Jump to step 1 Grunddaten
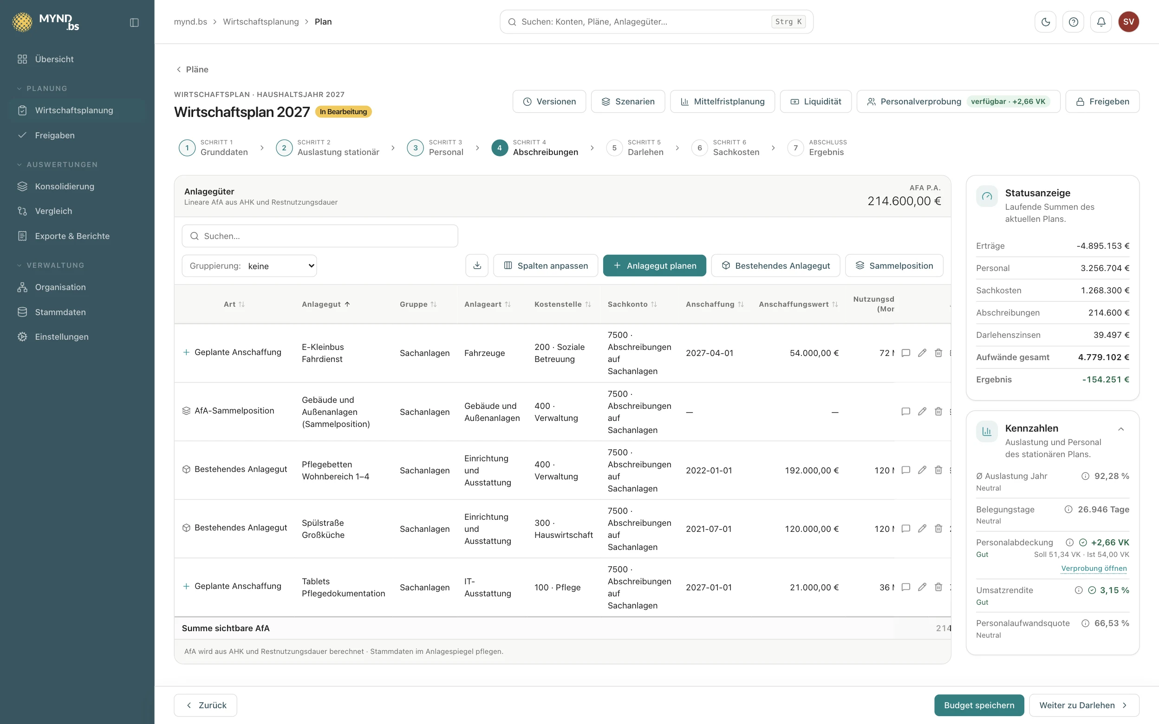 click(213, 148)
